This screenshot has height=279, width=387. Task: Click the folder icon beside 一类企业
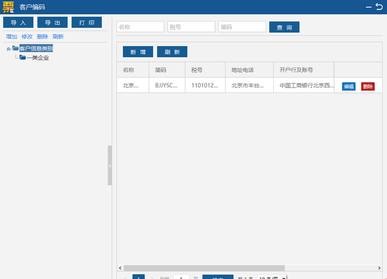(23, 57)
